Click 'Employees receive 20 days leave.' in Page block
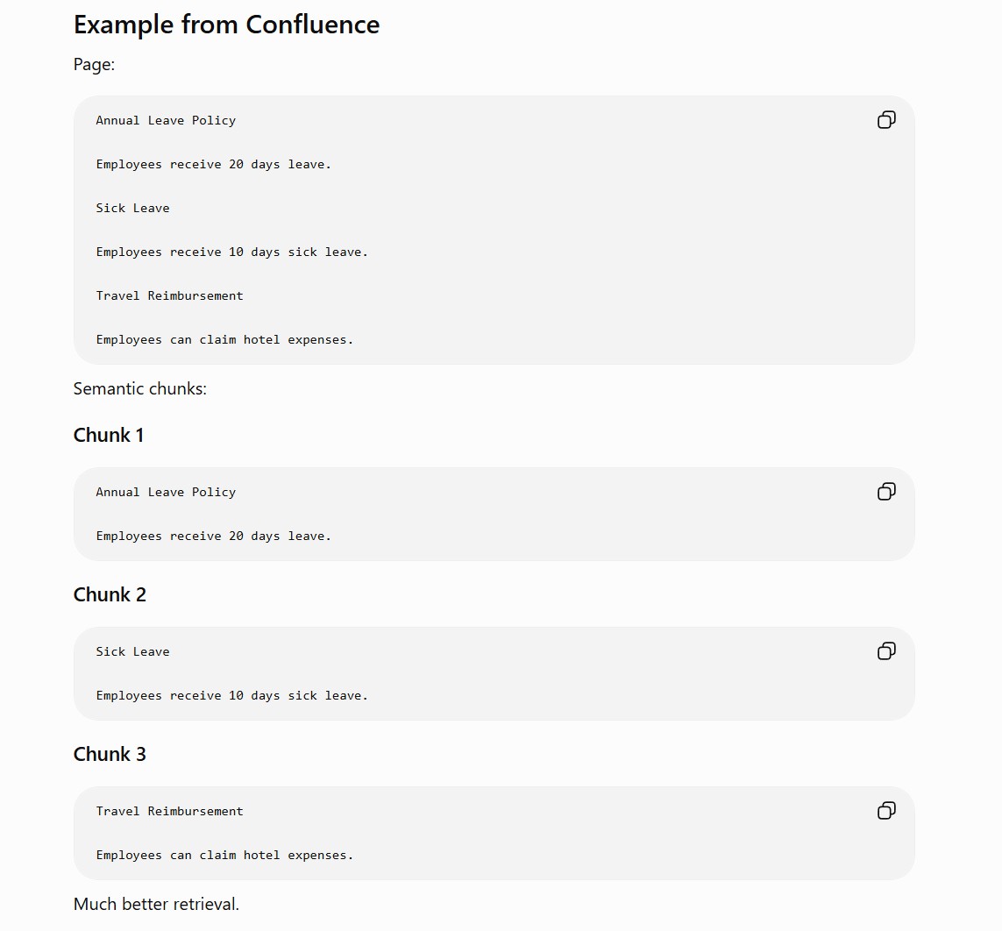1002x931 pixels. tap(213, 164)
